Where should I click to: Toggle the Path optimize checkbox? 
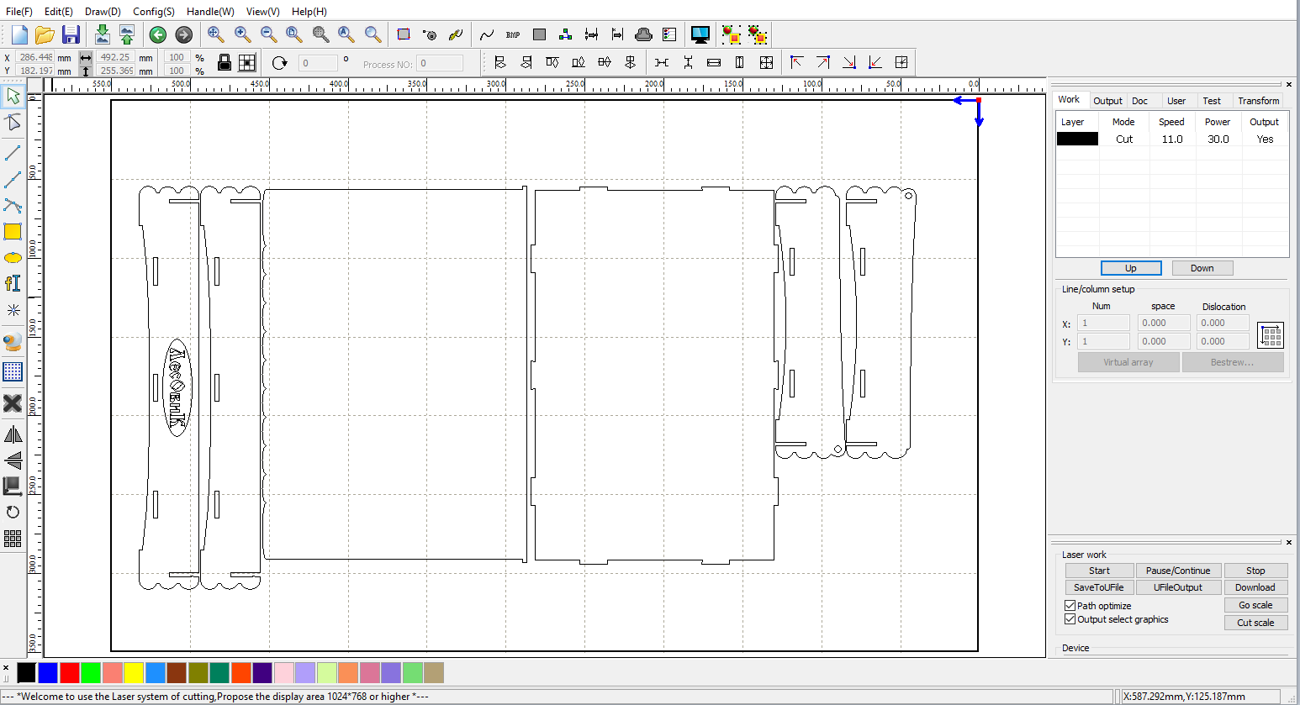pos(1070,606)
